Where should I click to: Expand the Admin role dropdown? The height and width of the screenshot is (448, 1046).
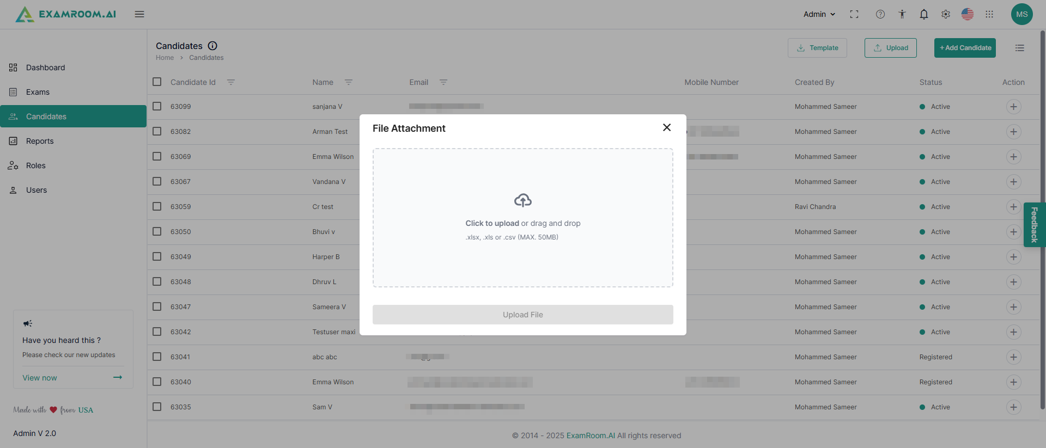tap(819, 15)
